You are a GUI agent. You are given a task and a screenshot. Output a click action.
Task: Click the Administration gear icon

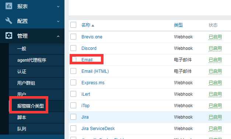coord(9,35)
